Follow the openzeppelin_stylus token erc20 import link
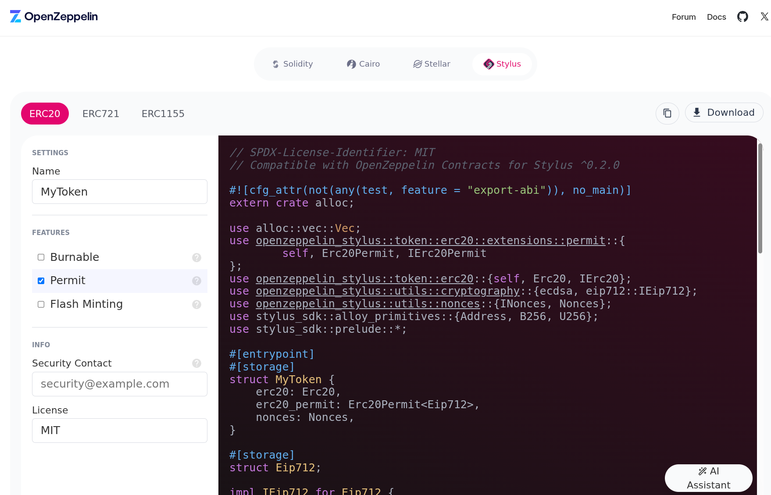Screen dimensions: 771x495 (x=365, y=279)
